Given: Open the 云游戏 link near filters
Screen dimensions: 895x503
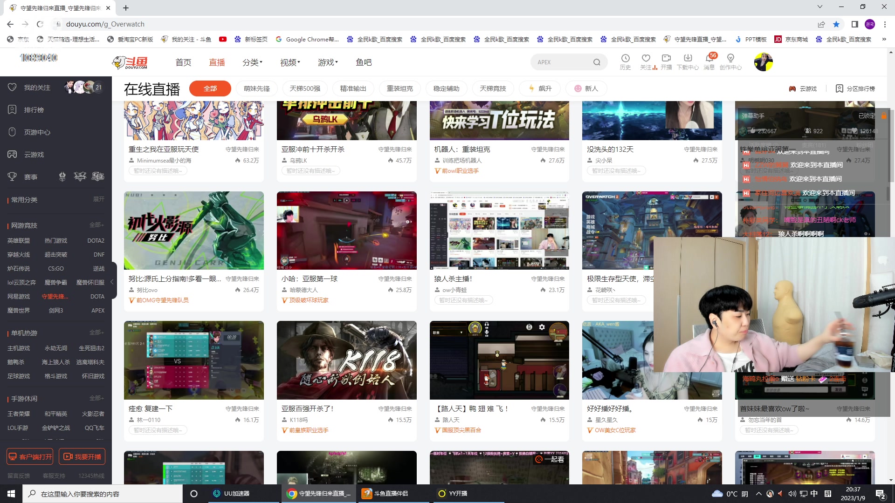Looking at the screenshot, I should pos(803,88).
